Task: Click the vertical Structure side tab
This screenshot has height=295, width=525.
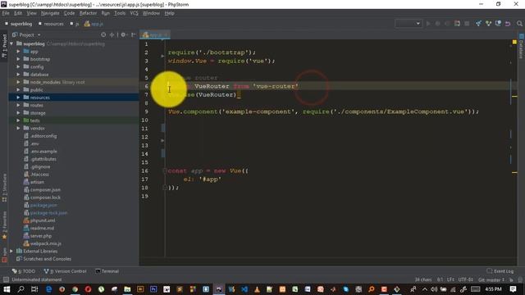Action: pos(4,188)
